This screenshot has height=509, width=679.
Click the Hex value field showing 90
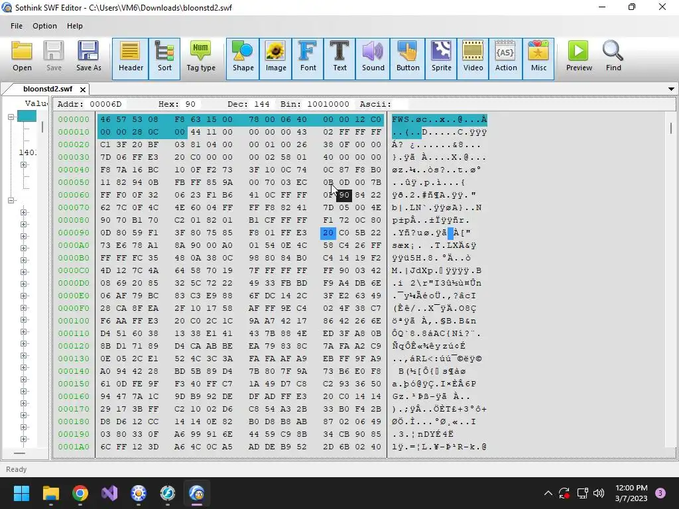pos(190,104)
